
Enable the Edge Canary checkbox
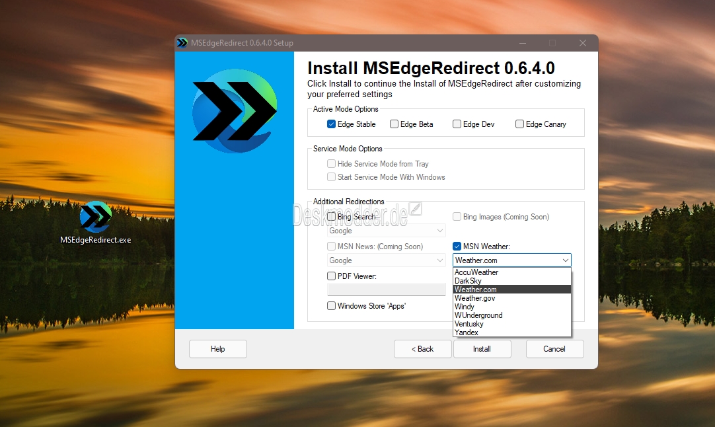[x=519, y=124]
